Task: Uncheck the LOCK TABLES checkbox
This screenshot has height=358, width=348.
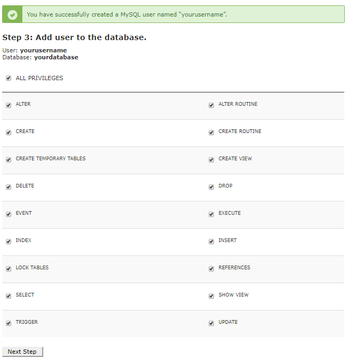Action: (9, 269)
